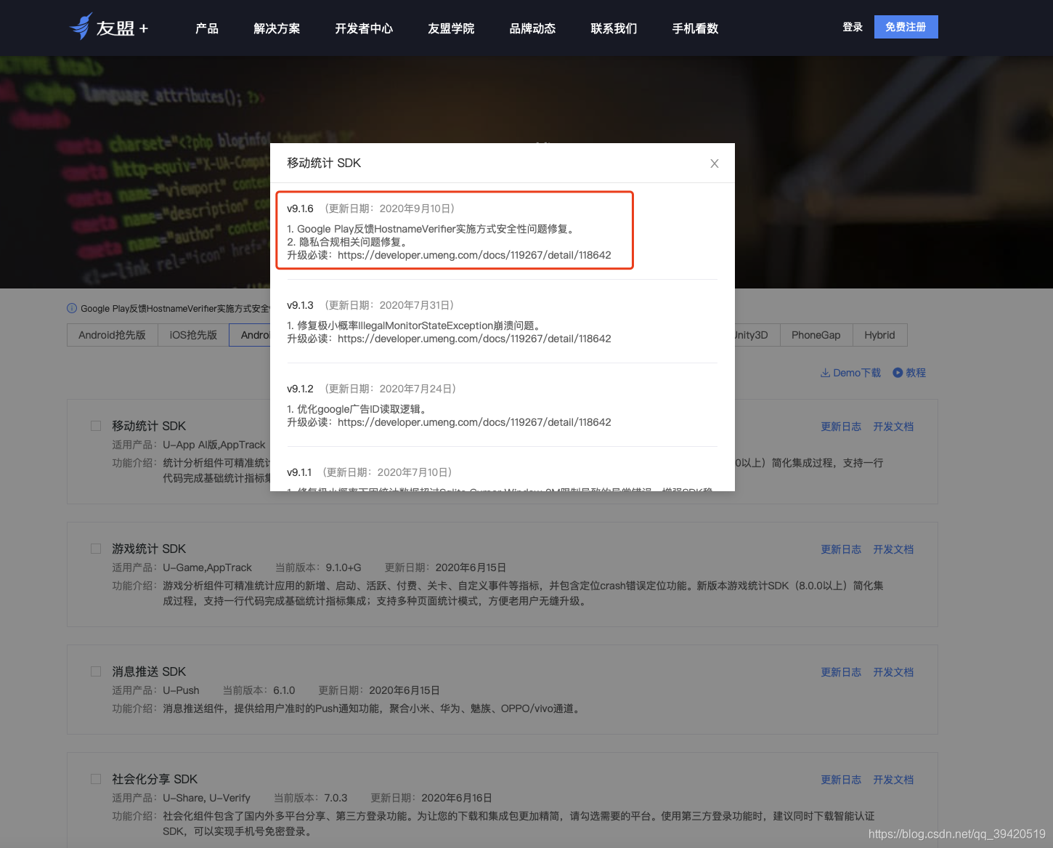Open 联系我们 in navigation bar
The height and width of the screenshot is (848, 1053).
[x=614, y=28]
